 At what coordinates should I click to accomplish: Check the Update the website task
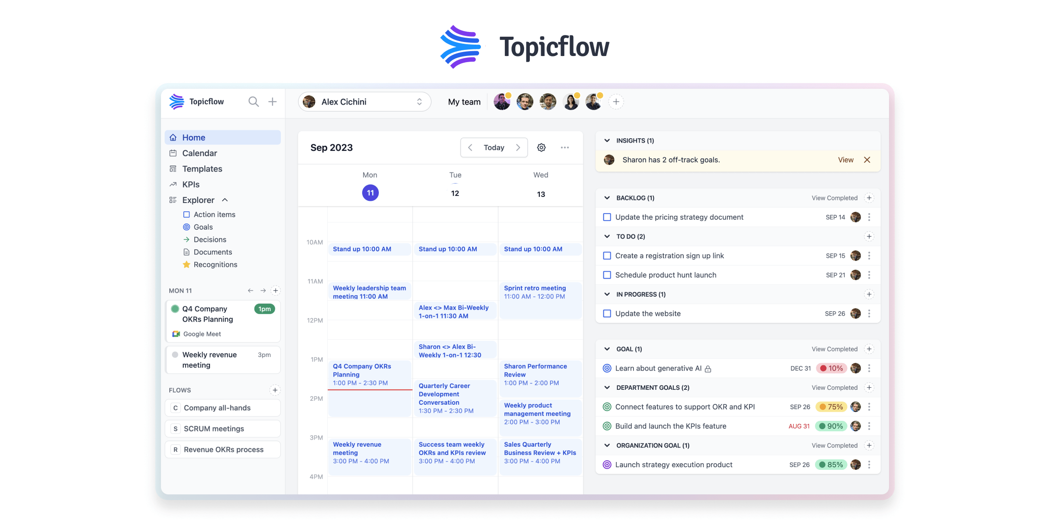(607, 313)
